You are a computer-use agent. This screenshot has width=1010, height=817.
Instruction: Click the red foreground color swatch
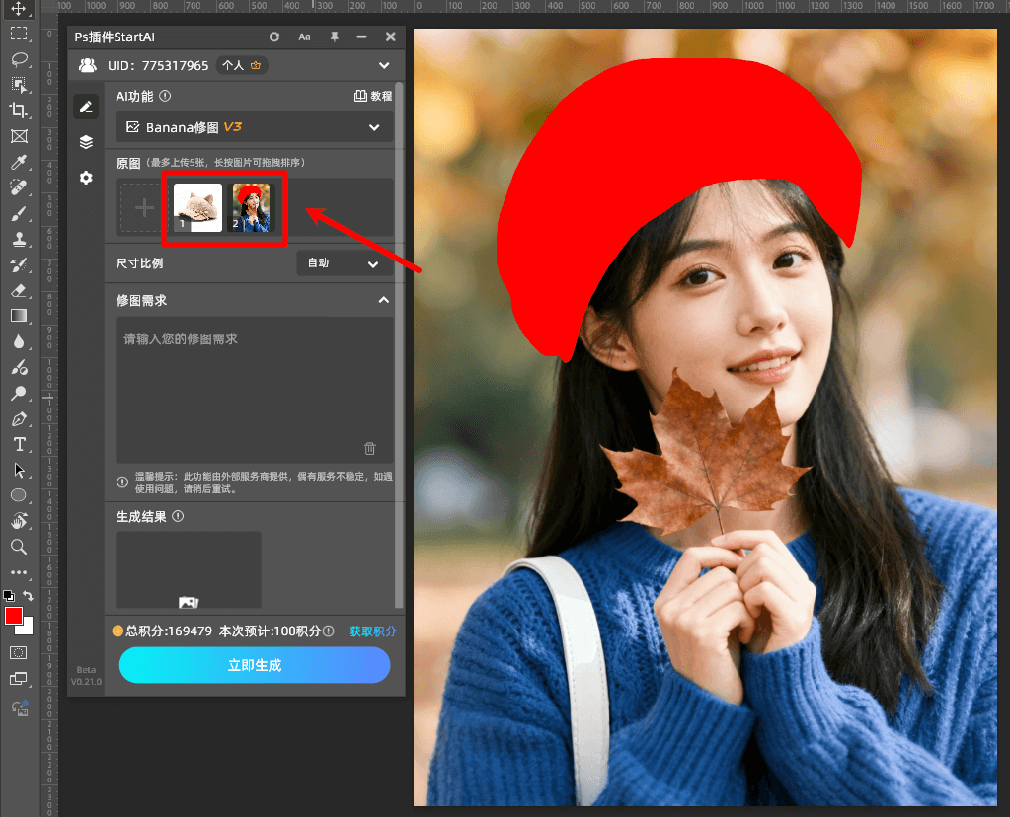14,616
